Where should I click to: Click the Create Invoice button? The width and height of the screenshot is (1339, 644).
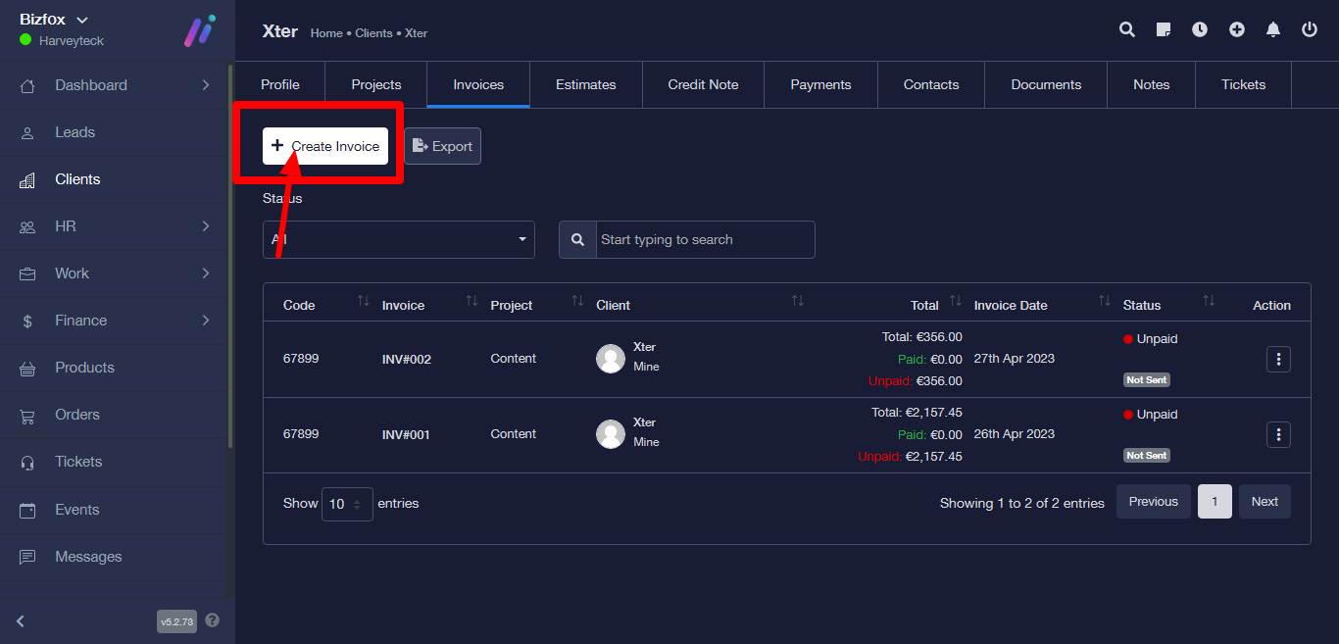click(x=325, y=146)
